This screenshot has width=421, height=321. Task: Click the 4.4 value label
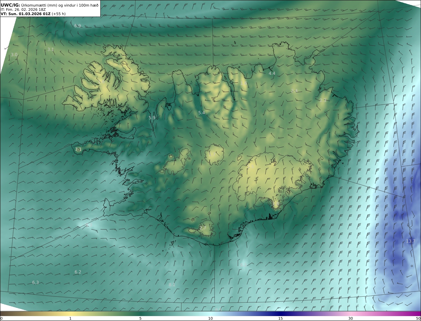(272, 73)
